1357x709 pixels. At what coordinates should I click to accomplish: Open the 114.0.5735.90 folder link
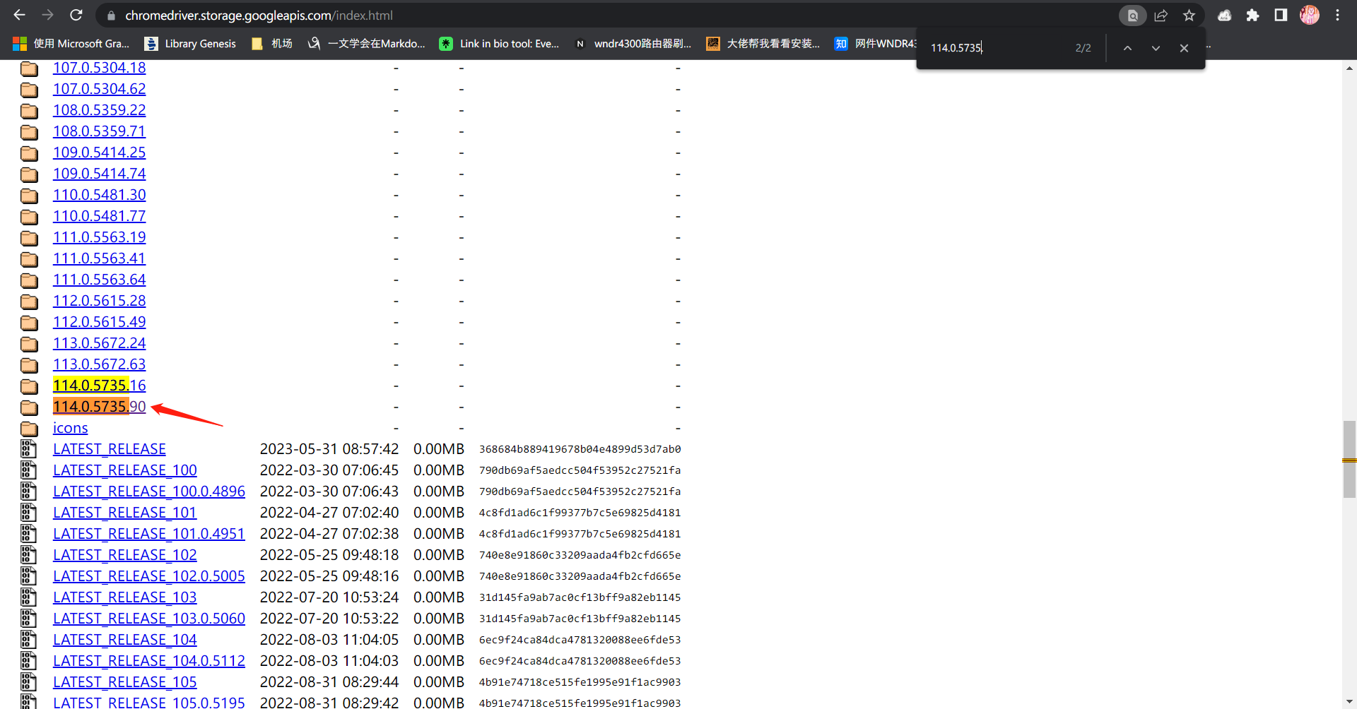point(99,407)
